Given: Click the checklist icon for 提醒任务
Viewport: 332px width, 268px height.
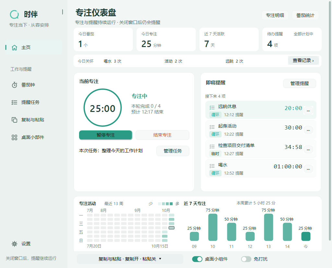Looking at the screenshot, I should pos(14,102).
